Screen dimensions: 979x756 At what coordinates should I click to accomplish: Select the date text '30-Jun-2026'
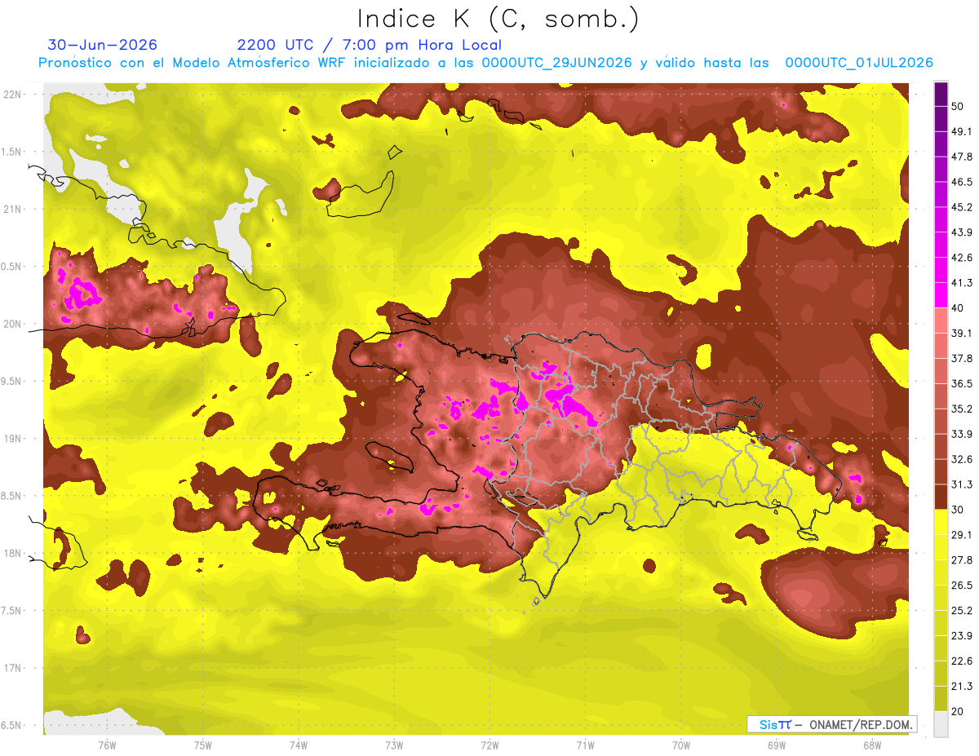[x=102, y=45]
